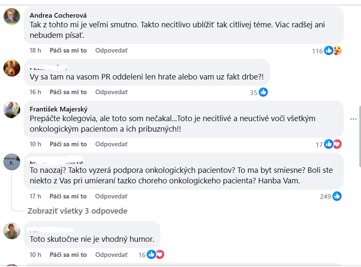Viewport: 361px width, 267px height.
Task: Click the like icon next to 249
Action: pyautogui.click(x=337, y=196)
